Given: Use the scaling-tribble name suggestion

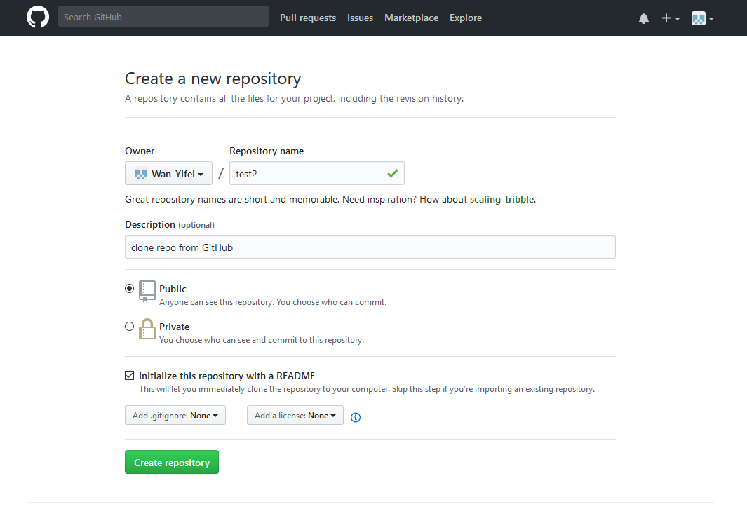Looking at the screenshot, I should tap(502, 199).
